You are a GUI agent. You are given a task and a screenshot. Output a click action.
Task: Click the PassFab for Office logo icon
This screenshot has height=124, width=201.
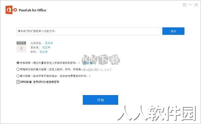click(x=11, y=10)
